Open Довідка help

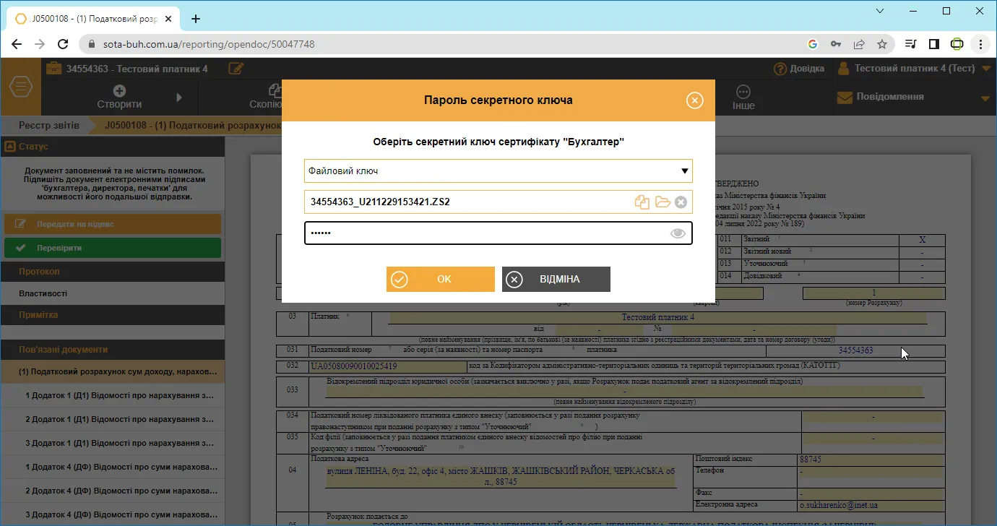pos(799,69)
